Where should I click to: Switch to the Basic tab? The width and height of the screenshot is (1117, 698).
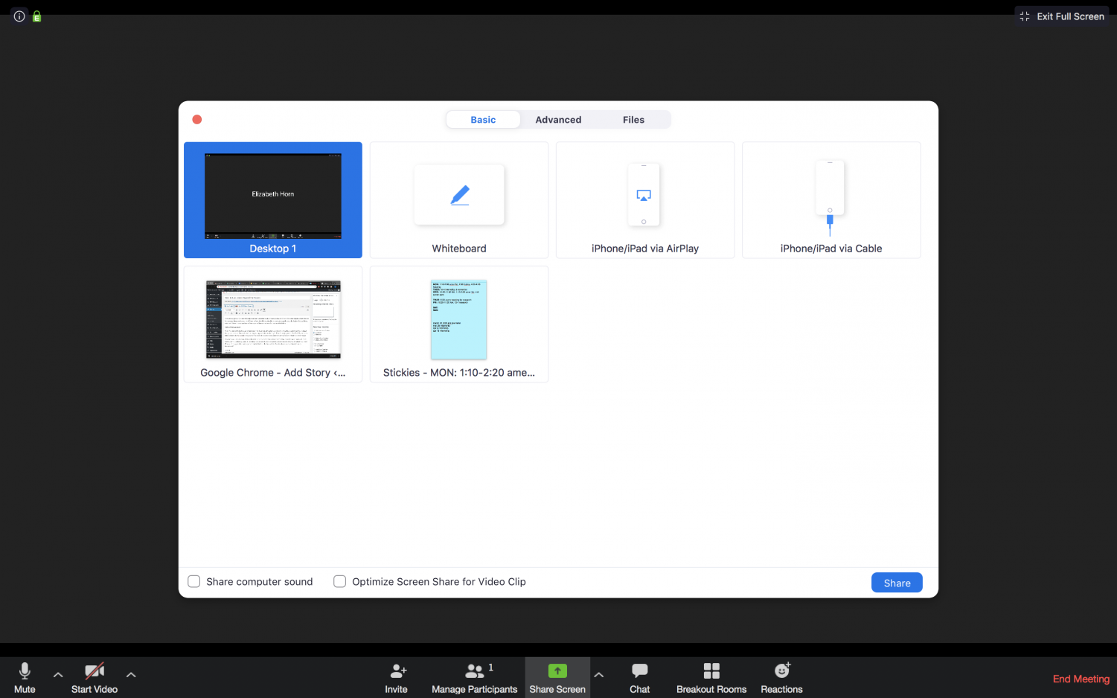pos(483,120)
